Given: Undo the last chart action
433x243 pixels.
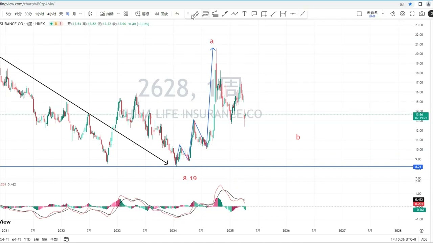Looking at the screenshot, I should point(177,14).
